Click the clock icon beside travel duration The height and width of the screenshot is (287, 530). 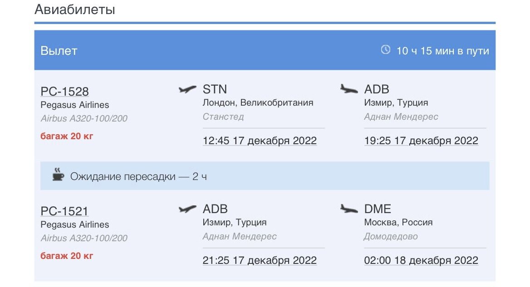(x=385, y=50)
